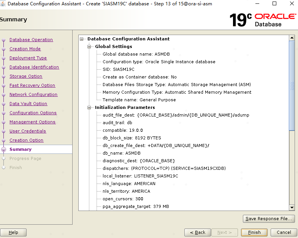Select 'db_block_size: 8192 BYTES' row
Viewport: 298px width, 238px height.
(x=132, y=138)
